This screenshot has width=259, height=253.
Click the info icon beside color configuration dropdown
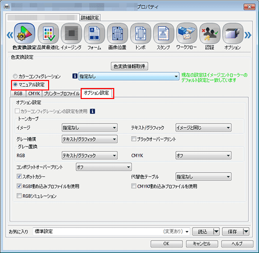click(75, 76)
